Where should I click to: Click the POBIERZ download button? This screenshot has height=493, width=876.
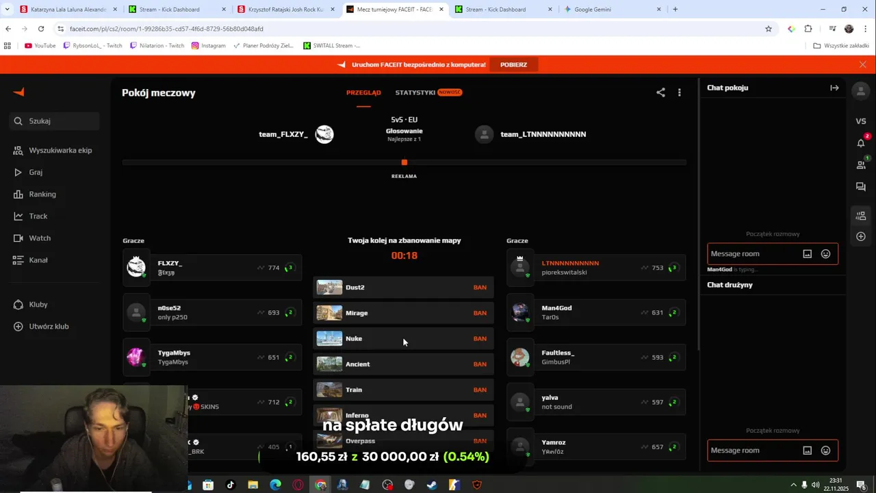coord(514,64)
